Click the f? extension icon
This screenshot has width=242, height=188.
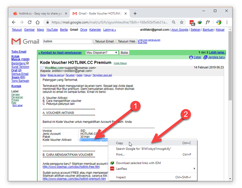point(208,22)
